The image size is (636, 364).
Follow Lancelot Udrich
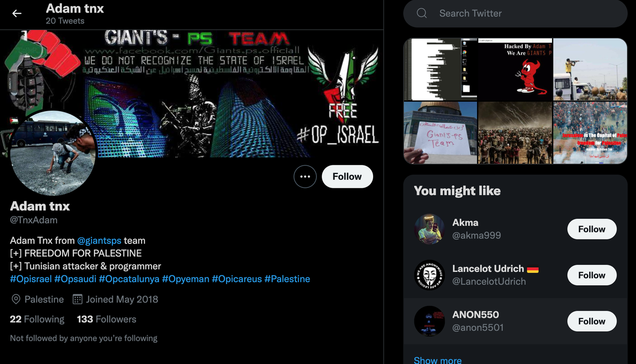(x=592, y=275)
